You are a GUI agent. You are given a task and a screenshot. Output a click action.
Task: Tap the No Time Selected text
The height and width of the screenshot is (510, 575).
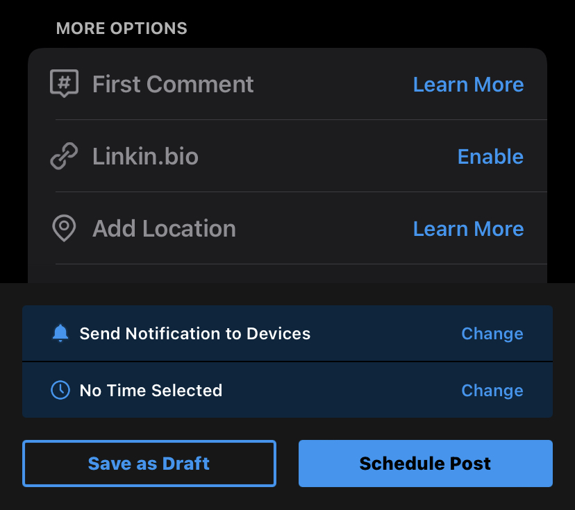[151, 391]
